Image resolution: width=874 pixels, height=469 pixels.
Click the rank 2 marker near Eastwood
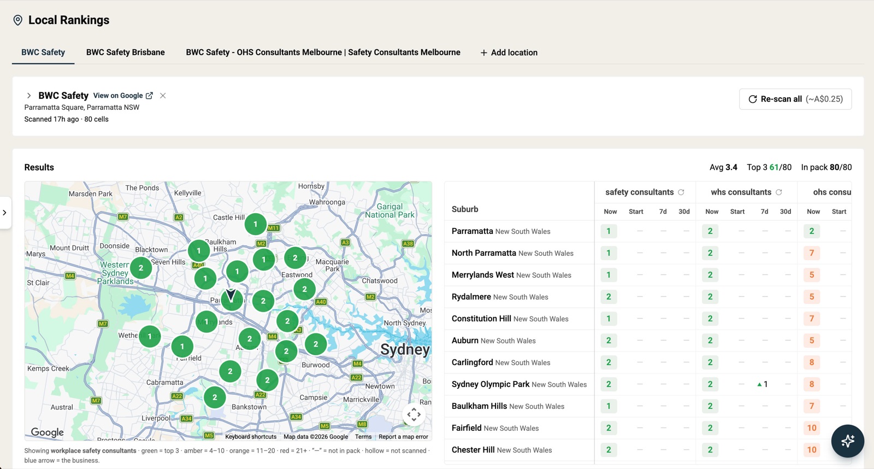(x=304, y=289)
